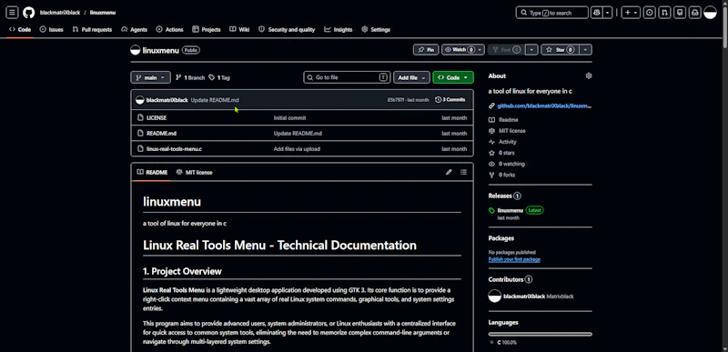Open the issues icon in top bar
This screenshot has width=728, height=352.
[x=650, y=13]
